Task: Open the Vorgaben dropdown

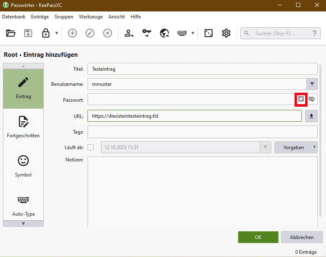Action: 296,147
